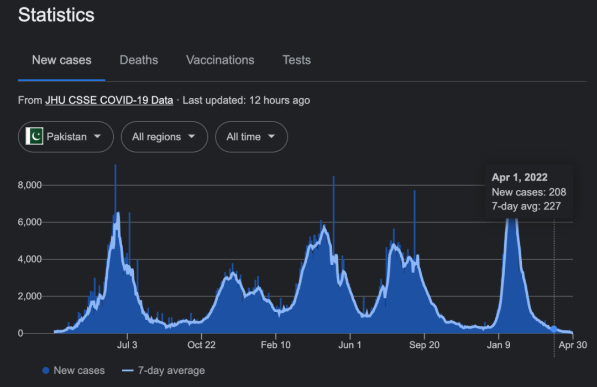The width and height of the screenshot is (597, 387).
Task: Open JHU CSSE COVID-19 Data link
Action: [109, 100]
